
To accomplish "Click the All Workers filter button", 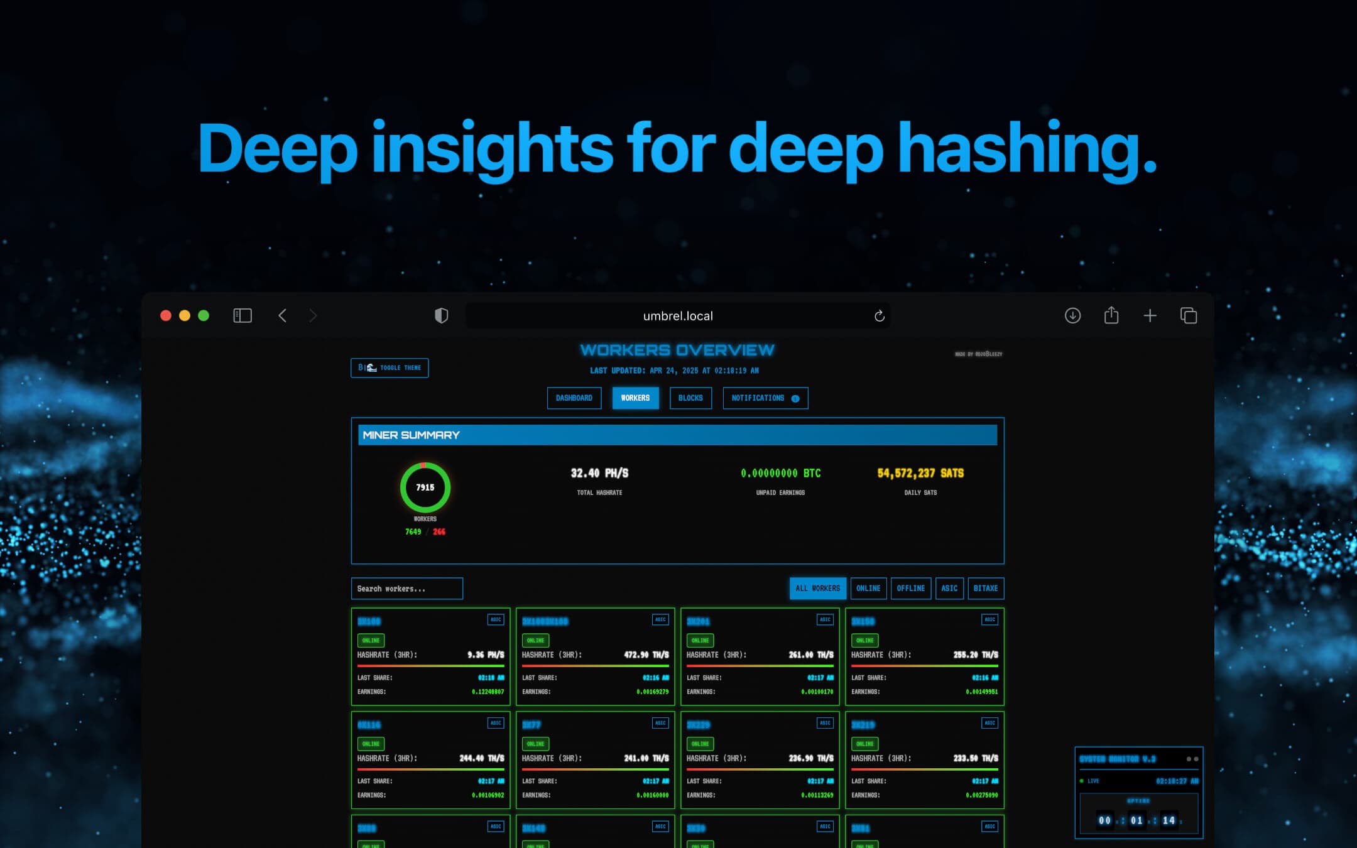I will tap(817, 589).
